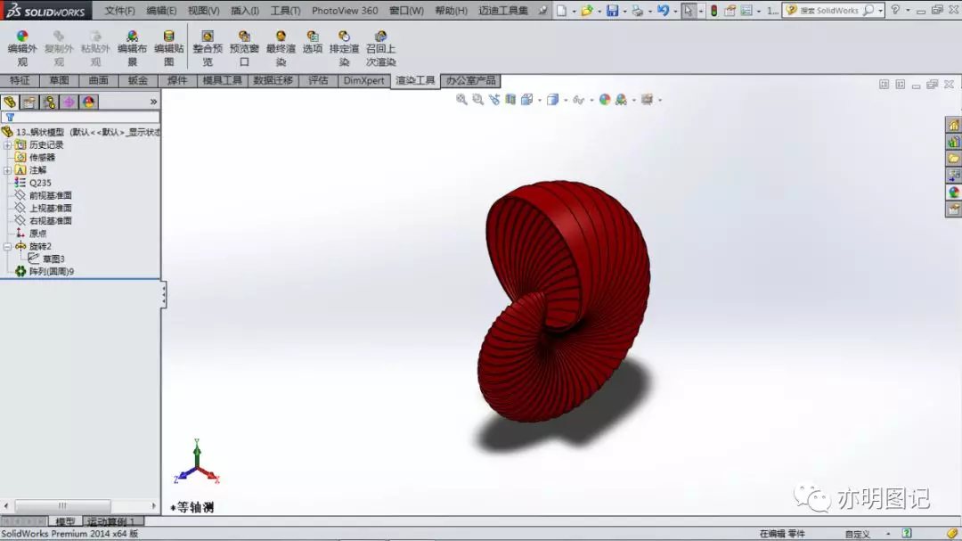Click 编辑布景 (Edit Scene) tool

tap(133, 48)
